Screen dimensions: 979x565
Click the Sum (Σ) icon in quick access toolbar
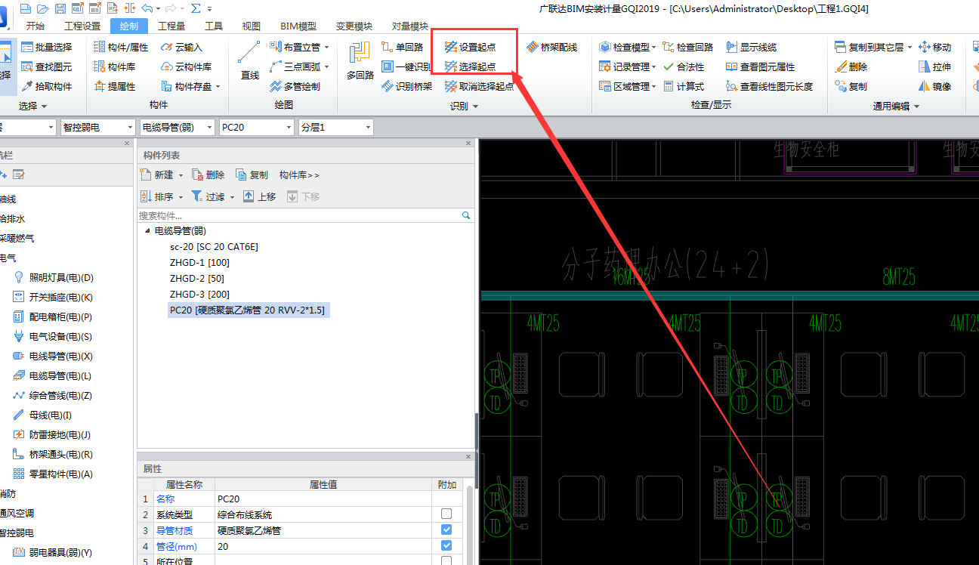tap(196, 8)
